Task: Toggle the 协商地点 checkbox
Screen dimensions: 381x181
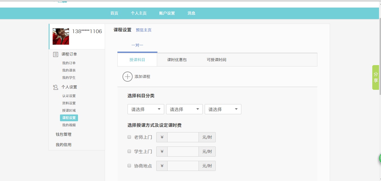Action: [130, 166]
